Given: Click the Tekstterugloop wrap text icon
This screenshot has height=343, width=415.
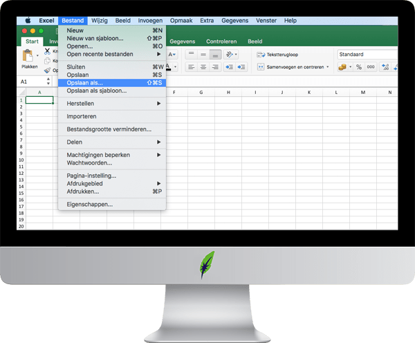Looking at the screenshot, I should click(x=261, y=55).
